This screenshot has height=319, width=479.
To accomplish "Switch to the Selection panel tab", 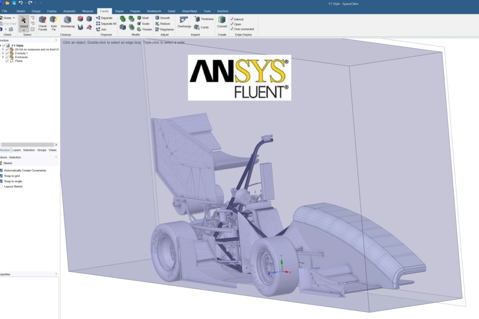I will pos(29,150).
